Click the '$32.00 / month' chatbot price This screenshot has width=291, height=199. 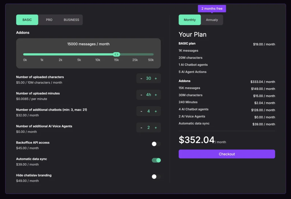[x=28, y=115]
